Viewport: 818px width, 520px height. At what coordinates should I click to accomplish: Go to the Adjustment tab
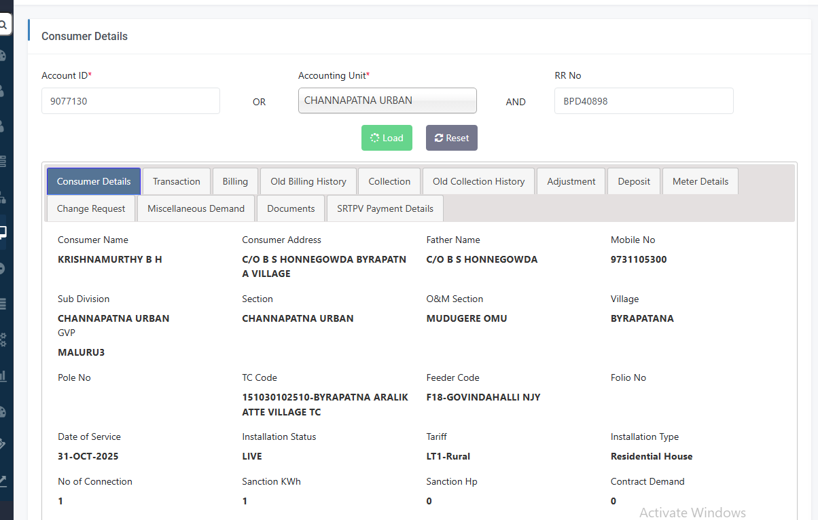coord(571,181)
